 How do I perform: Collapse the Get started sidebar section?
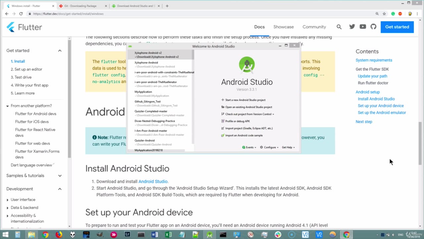tap(60, 51)
